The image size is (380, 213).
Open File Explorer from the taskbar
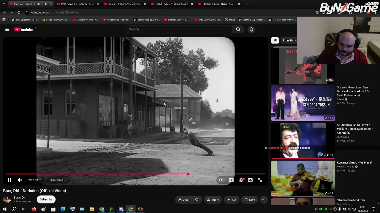(x=92, y=209)
